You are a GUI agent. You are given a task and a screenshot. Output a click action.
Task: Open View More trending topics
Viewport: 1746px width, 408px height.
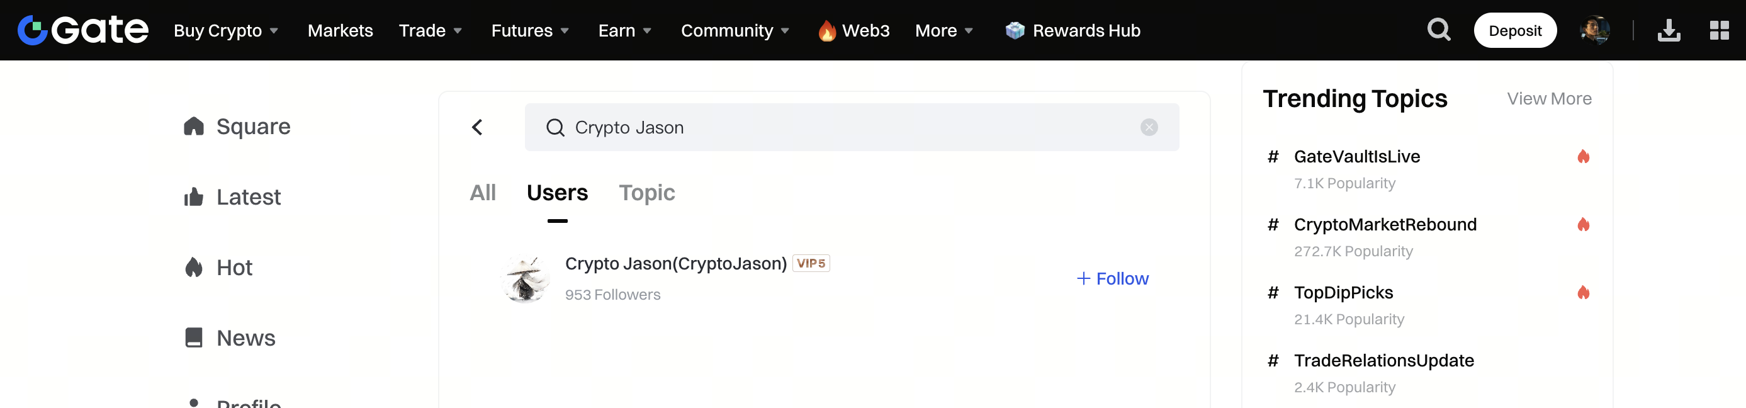pos(1549,99)
